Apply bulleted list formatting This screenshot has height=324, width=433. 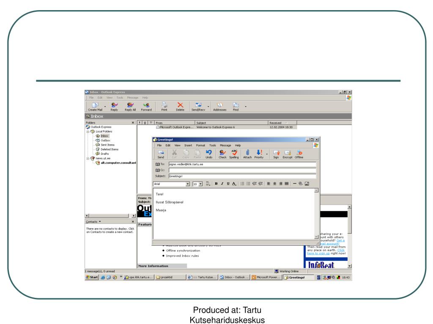pos(248,184)
